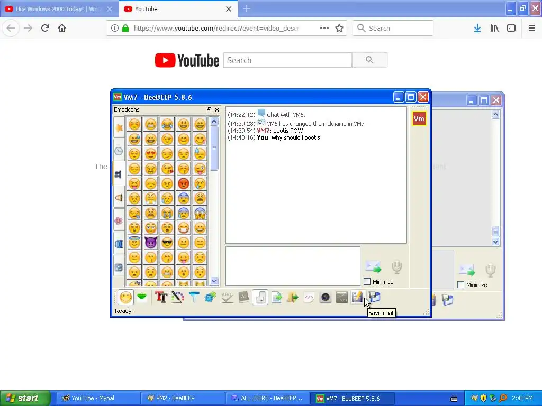Switch to ALL USERS - BeeBEEP taskbar item
Viewport: 542px width, 406px height.
tap(267, 398)
